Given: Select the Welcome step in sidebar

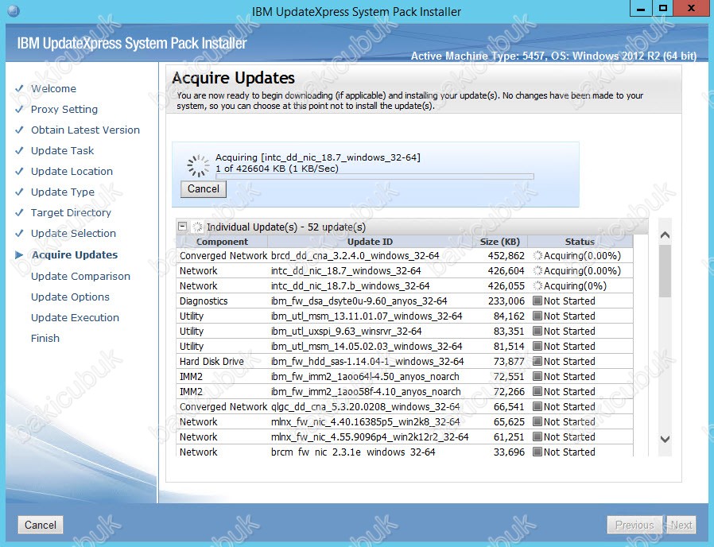Looking at the screenshot, I should point(53,88).
